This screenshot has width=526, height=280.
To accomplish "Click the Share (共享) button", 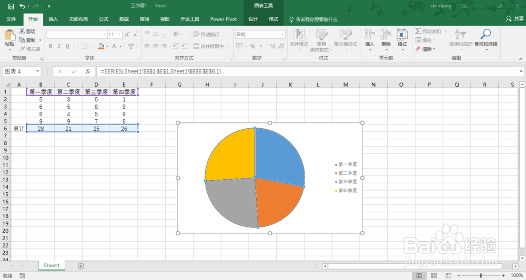I will (x=514, y=19).
